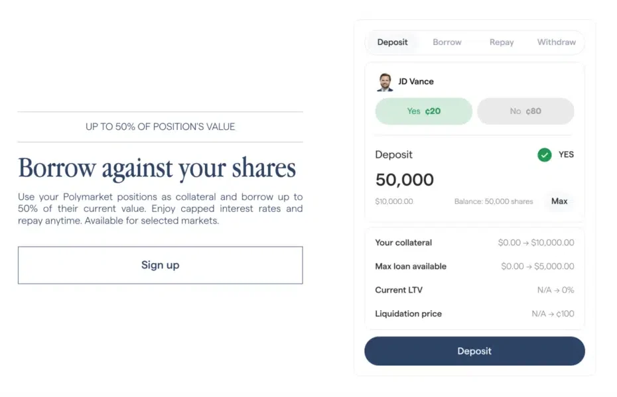Image resolution: width=617 pixels, height=397 pixels.
Task: Click the Borrow against your shares heading
Action: 157,168
